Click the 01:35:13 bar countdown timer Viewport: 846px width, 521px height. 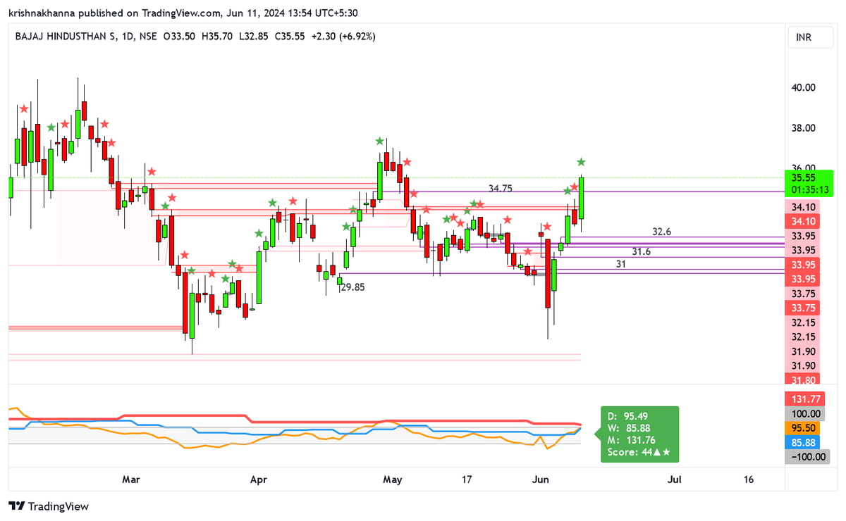coord(809,190)
